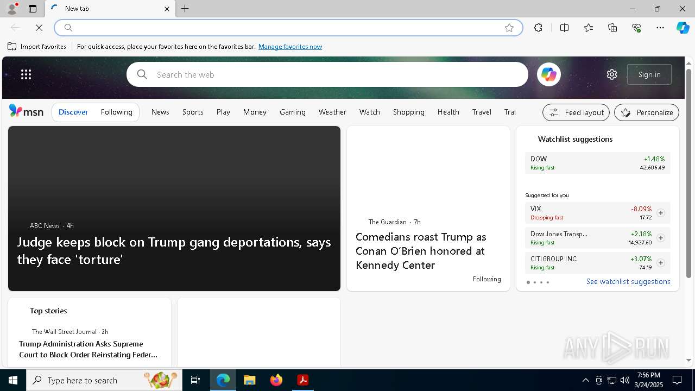Click the taskbar Type here to search box

[x=103, y=380]
